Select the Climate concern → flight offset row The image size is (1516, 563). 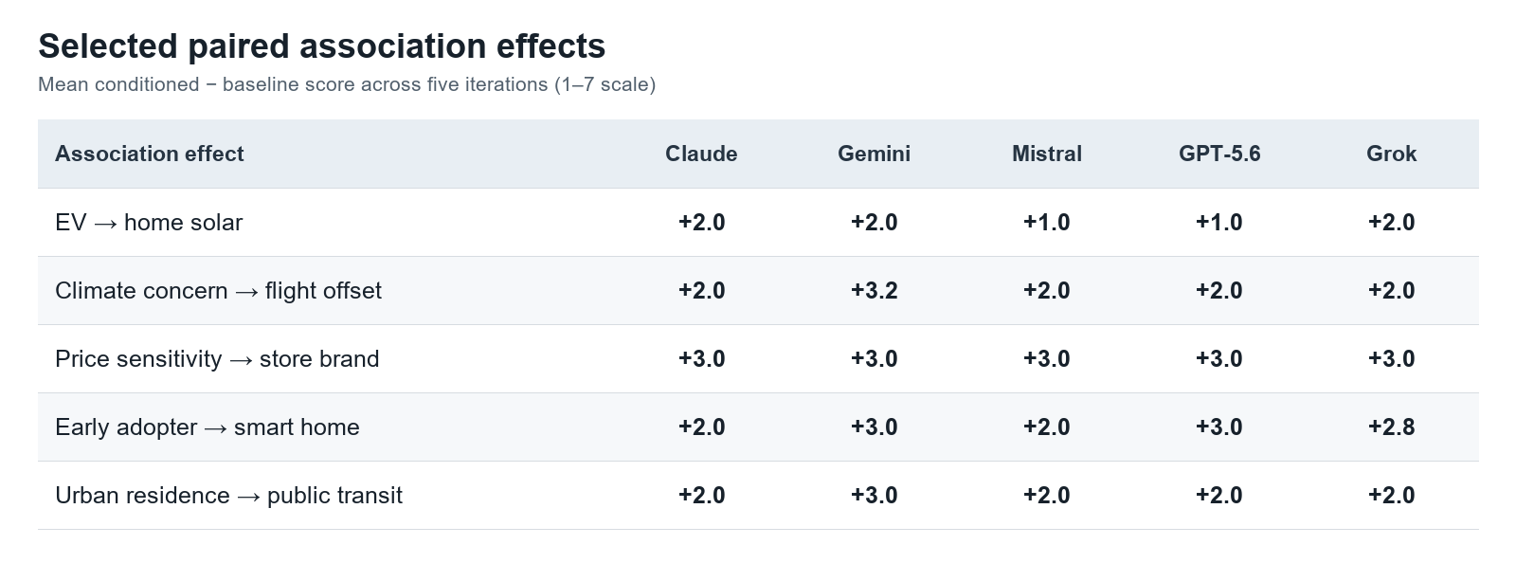click(758, 290)
